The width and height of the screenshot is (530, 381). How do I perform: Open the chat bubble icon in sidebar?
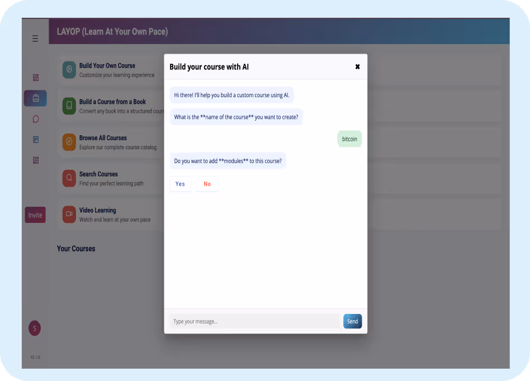point(35,119)
